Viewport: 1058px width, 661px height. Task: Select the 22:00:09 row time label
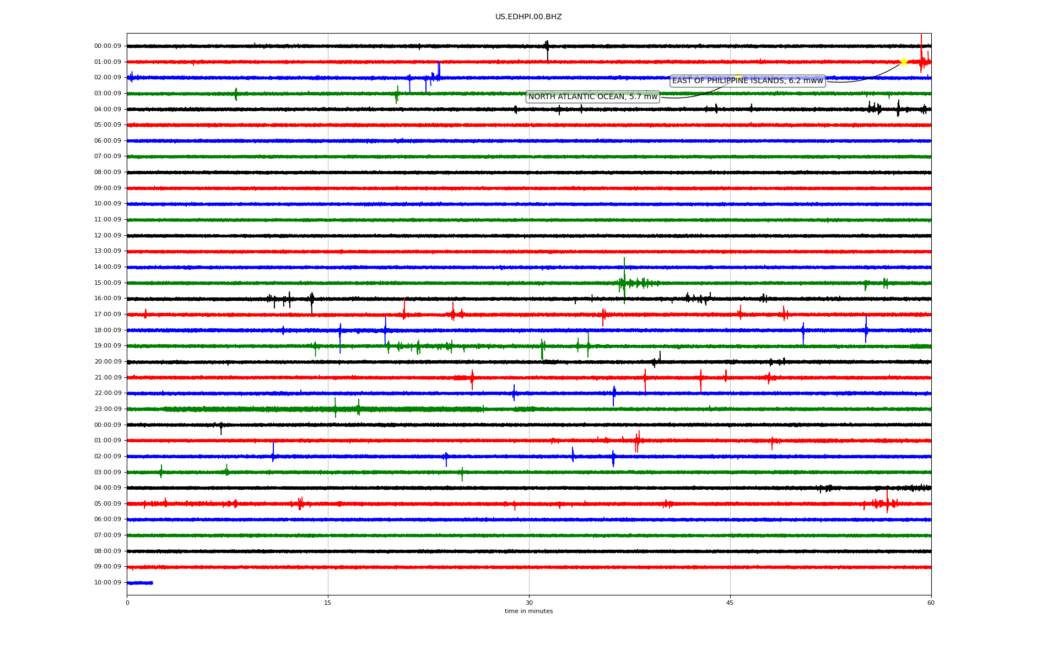tap(107, 393)
